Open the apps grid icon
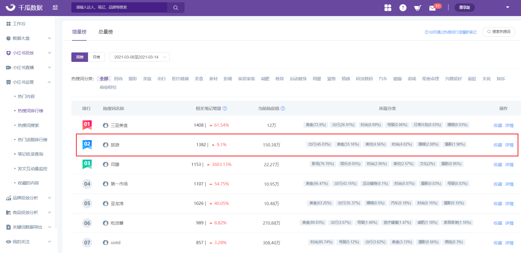Screen dimensions: 521x253 388,8
